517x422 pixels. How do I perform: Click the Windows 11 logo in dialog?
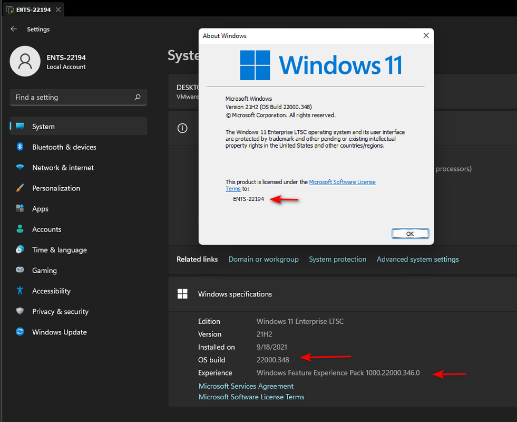pos(320,65)
